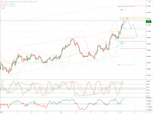Image resolution: width=153 pixels, height=114 pixels.
Task: Click the Feb date label on time axis
Action: click(x=61, y=112)
